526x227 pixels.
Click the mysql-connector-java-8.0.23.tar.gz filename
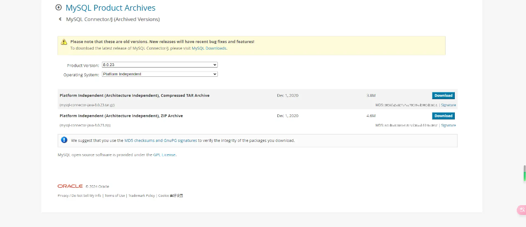coord(87,105)
